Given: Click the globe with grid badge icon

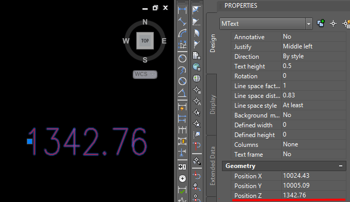Looking at the screenshot, I should (x=197, y=67).
